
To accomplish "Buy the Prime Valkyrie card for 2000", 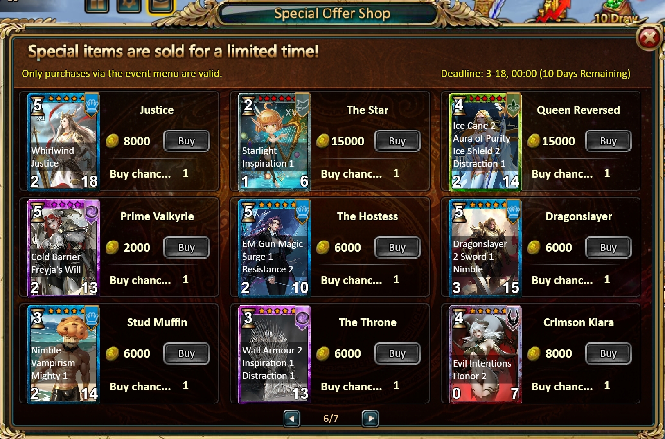I will tap(187, 248).
